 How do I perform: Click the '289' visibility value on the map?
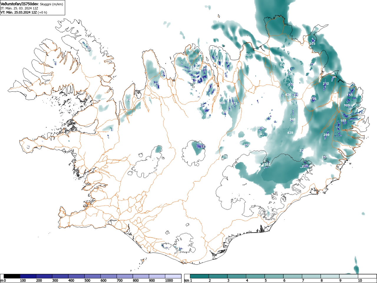pyautogui.click(x=326, y=135)
